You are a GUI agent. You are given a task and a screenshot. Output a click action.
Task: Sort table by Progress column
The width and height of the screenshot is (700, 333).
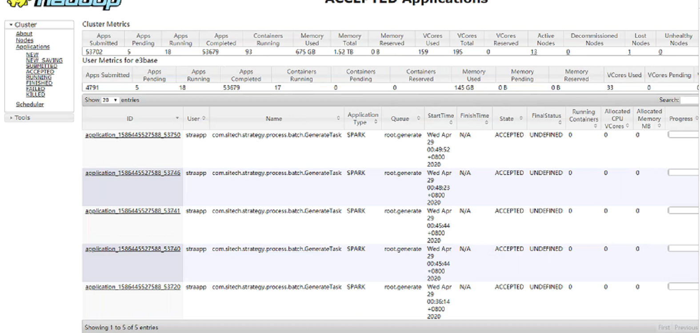(683, 119)
